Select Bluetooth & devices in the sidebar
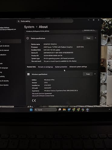Image resolution: width=112 pixels, height=150 pixels. [x=5, y=46]
